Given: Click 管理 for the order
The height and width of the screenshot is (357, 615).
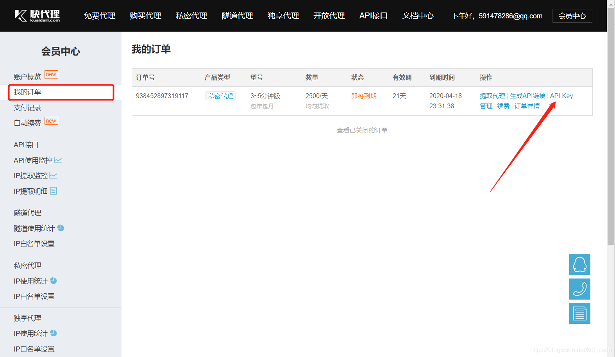Looking at the screenshot, I should (x=486, y=106).
